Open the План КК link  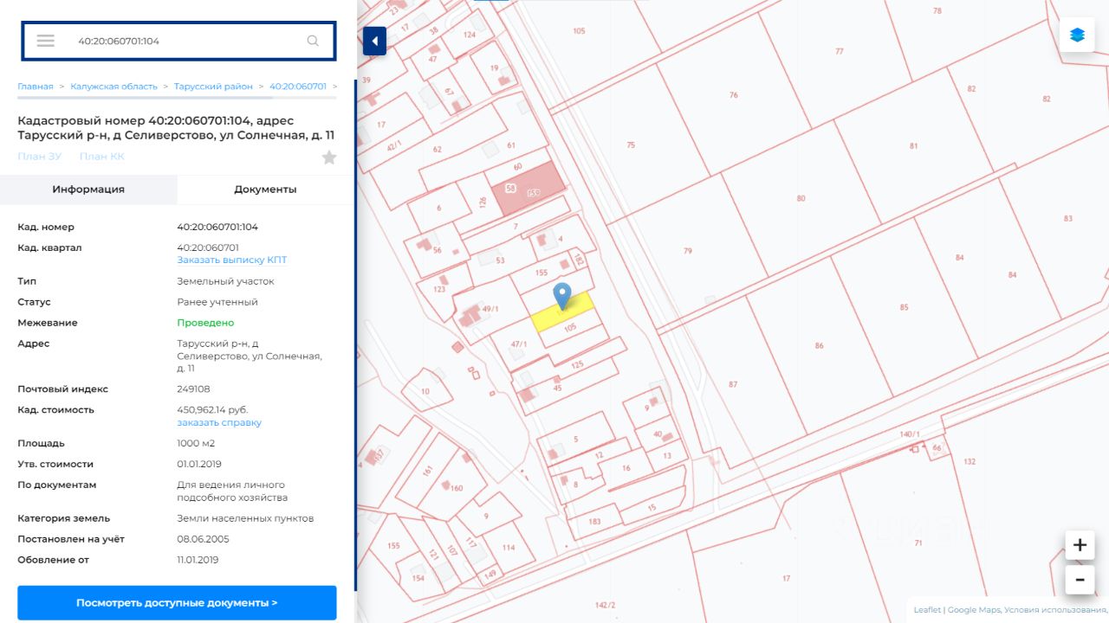coord(102,157)
